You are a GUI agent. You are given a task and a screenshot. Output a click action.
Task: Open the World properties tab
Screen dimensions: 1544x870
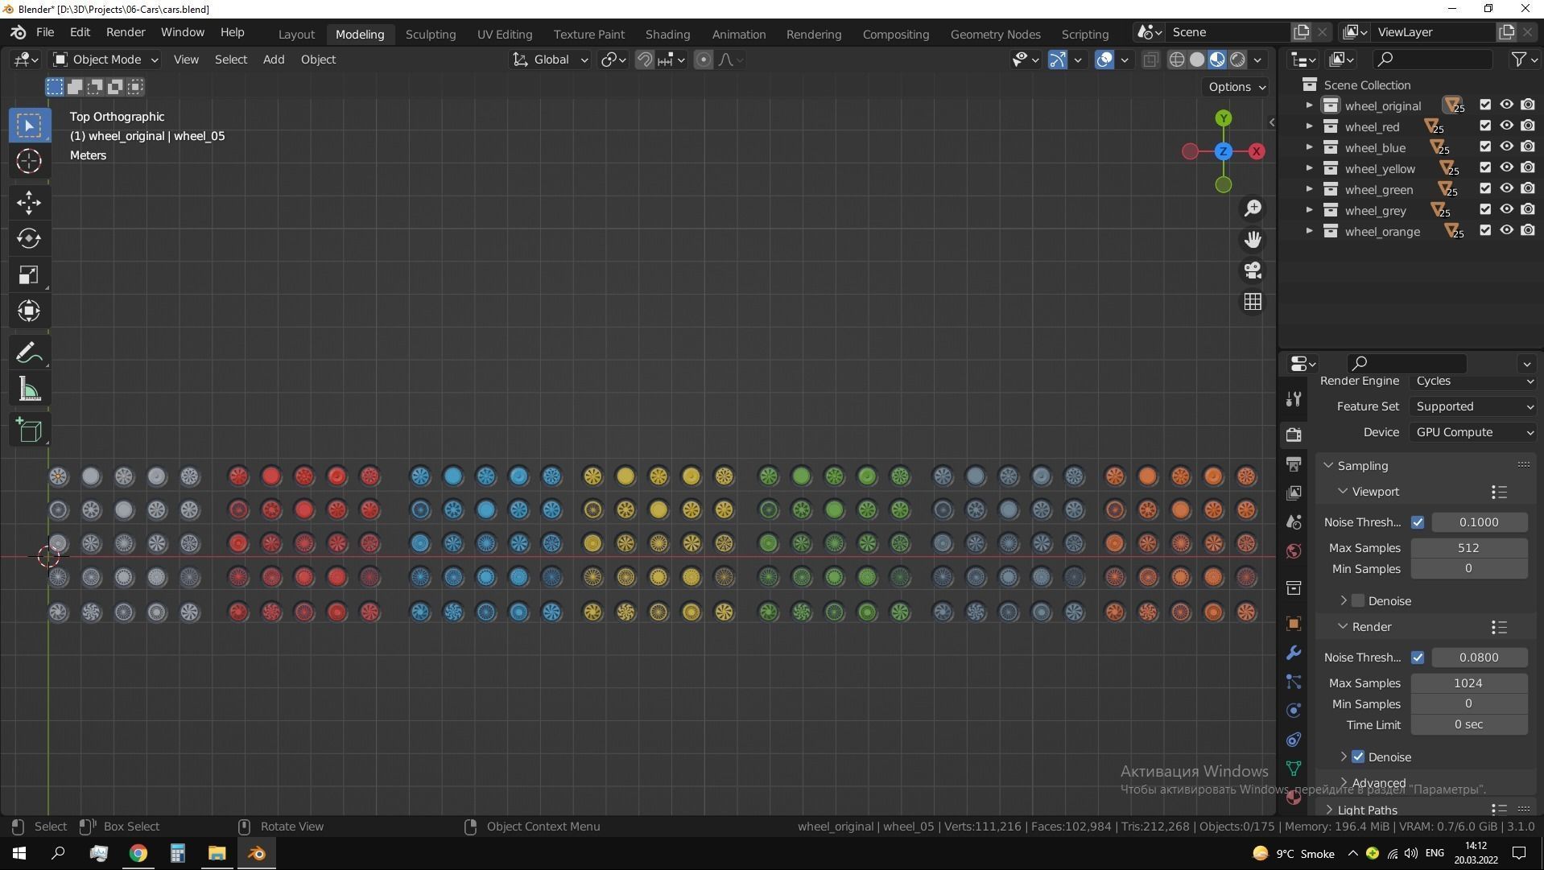pos(1294,551)
